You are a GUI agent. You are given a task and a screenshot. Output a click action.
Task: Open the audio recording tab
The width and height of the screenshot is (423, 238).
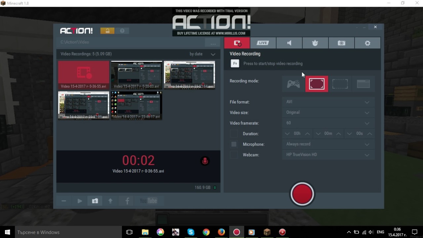289,43
